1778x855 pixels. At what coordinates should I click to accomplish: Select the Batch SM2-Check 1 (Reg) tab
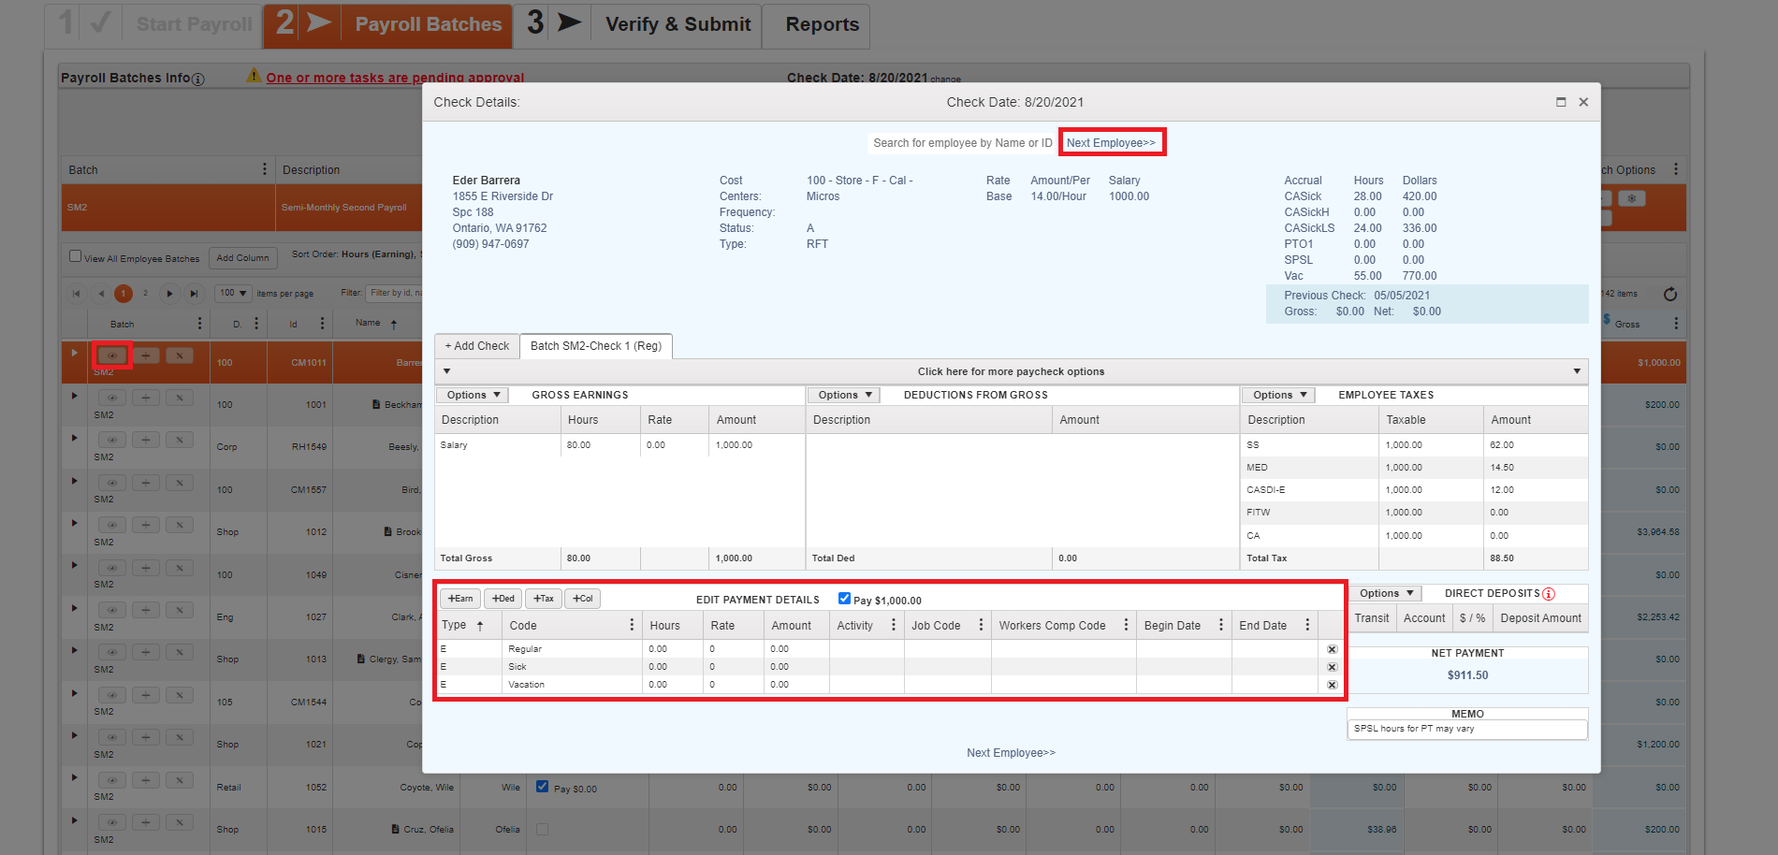(x=596, y=346)
